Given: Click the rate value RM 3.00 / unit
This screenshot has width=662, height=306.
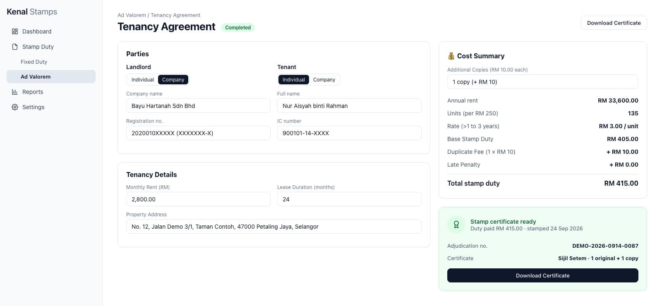Looking at the screenshot, I should tap(619, 126).
